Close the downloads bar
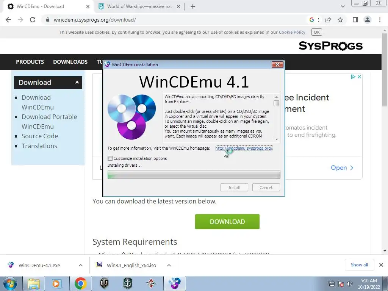388x291 pixels. [x=381, y=265]
